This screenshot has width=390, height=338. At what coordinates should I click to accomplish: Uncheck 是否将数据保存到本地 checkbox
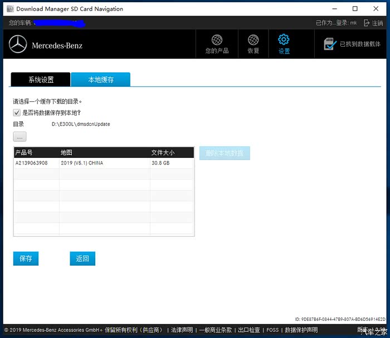(x=17, y=113)
